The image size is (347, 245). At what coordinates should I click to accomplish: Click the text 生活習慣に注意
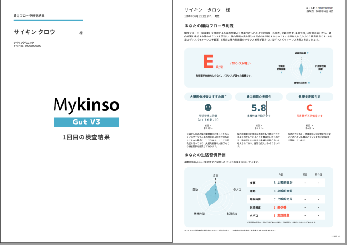click(208, 116)
